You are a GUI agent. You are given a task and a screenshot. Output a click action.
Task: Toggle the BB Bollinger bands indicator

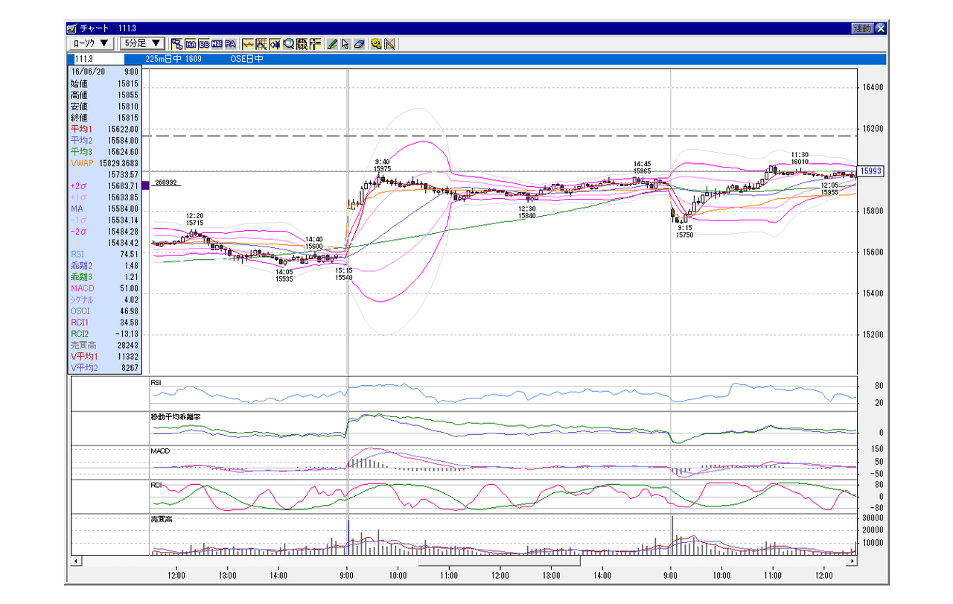tap(204, 44)
